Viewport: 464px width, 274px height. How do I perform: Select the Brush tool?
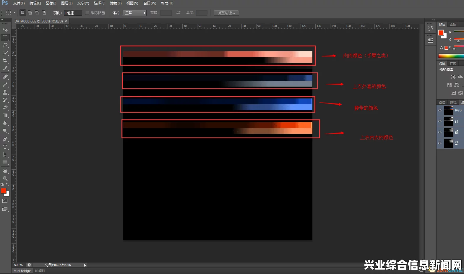[5, 85]
